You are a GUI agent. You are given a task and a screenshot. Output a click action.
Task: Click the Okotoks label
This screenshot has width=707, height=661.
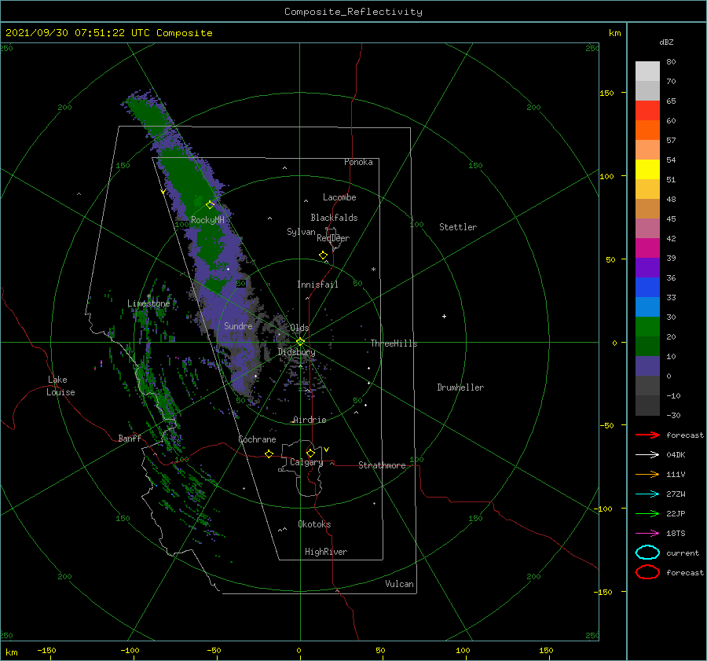pos(314,524)
